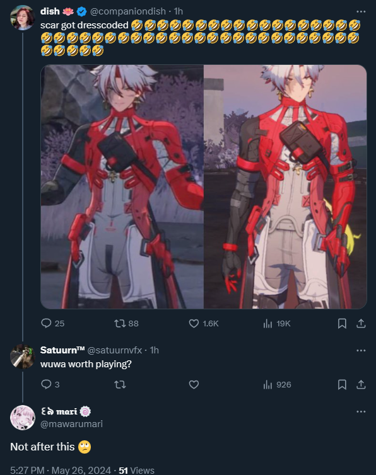View analytics showing 926 views
The width and height of the screenshot is (376, 475).
277,385
